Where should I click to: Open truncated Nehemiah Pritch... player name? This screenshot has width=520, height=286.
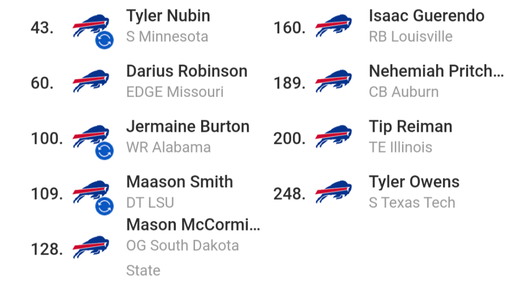pyautogui.click(x=436, y=71)
